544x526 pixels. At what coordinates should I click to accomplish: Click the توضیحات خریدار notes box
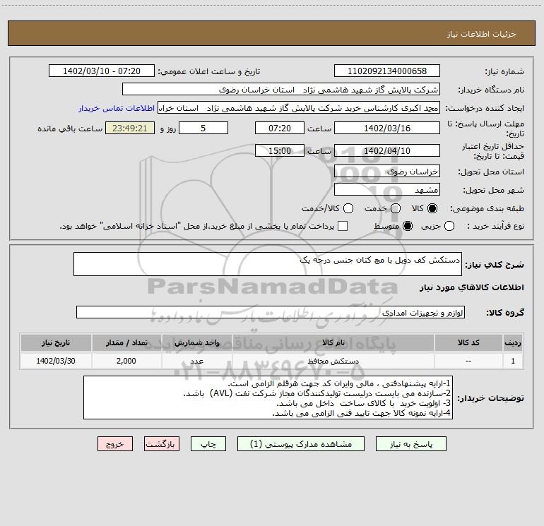pyautogui.click(x=268, y=398)
